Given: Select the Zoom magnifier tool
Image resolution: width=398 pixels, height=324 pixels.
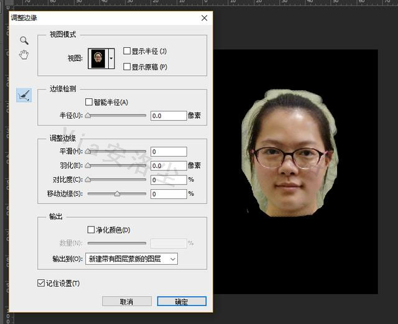Looking at the screenshot, I should (x=24, y=40).
